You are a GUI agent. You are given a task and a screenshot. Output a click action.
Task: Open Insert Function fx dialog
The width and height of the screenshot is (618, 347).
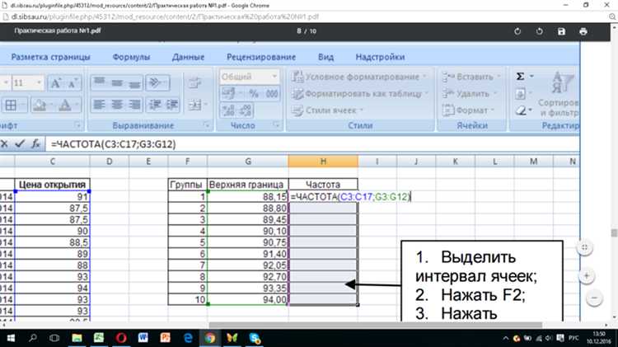click(x=35, y=144)
